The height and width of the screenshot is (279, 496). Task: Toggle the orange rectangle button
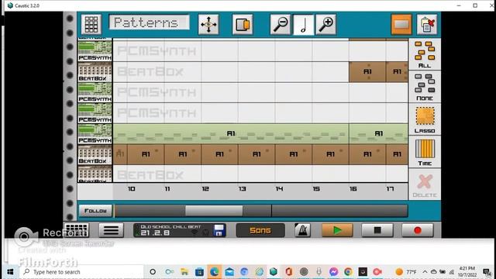(401, 24)
